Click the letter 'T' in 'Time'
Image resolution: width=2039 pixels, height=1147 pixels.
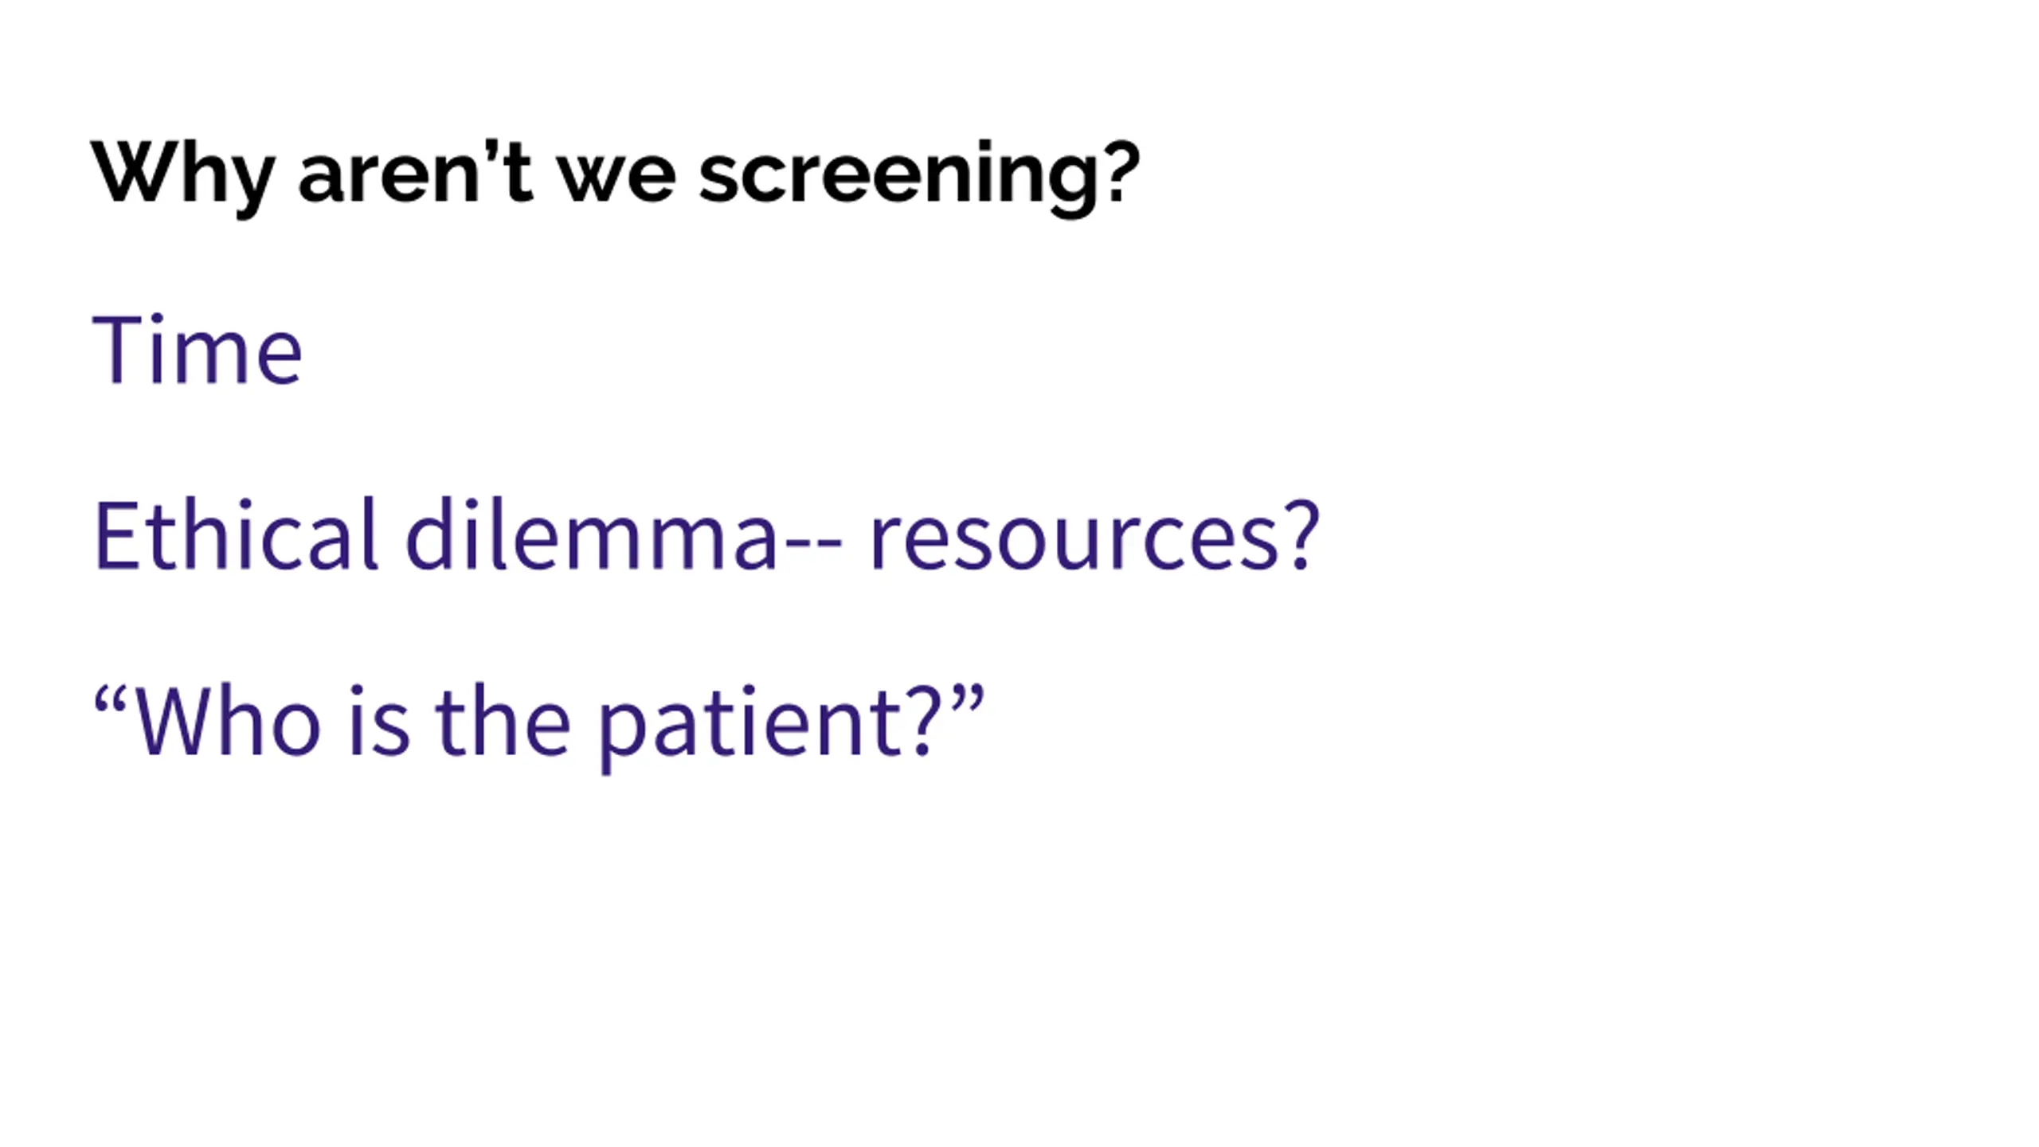117,350
